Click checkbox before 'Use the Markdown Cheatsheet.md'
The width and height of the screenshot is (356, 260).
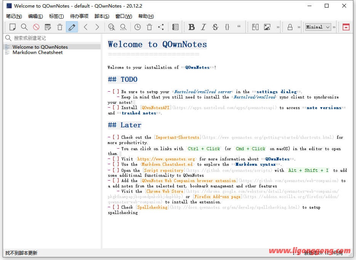pos(116,164)
